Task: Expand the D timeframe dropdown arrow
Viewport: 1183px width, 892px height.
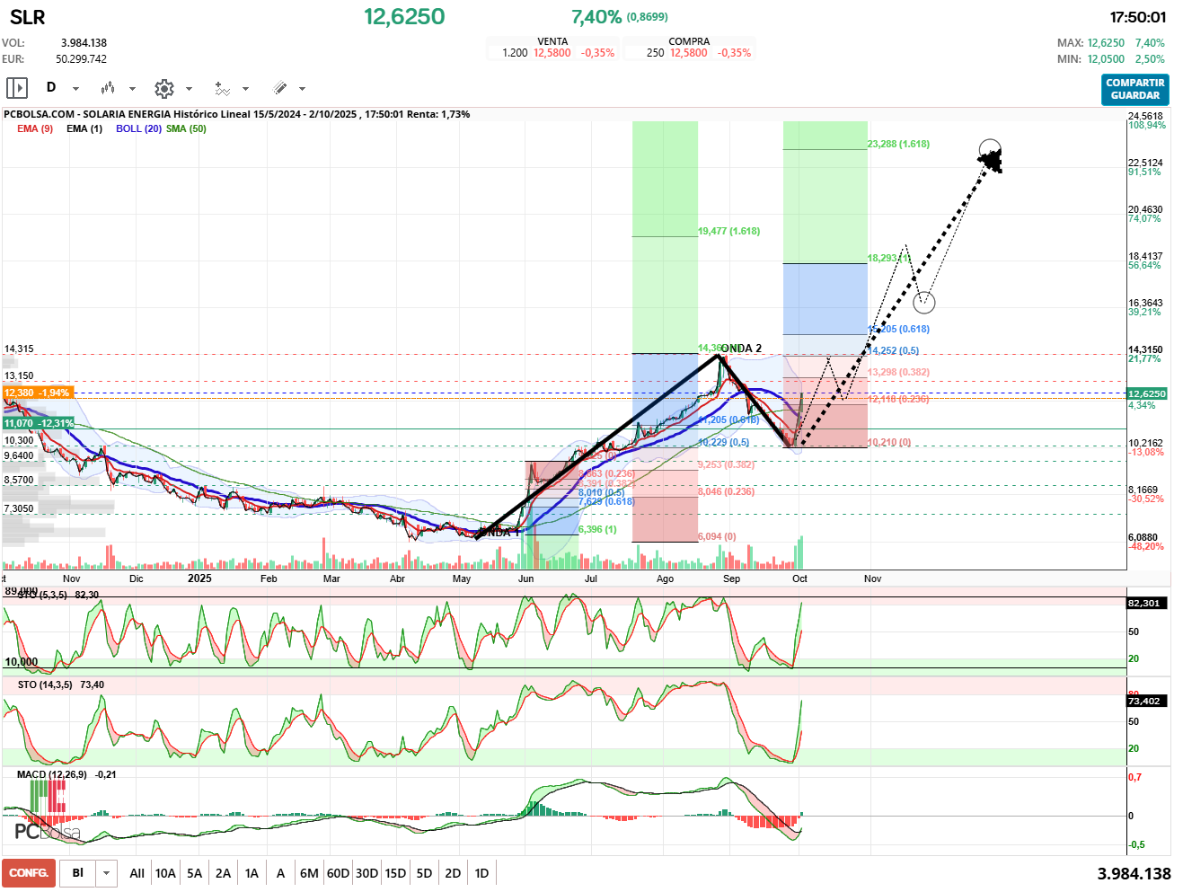Action: pyautogui.click(x=75, y=88)
